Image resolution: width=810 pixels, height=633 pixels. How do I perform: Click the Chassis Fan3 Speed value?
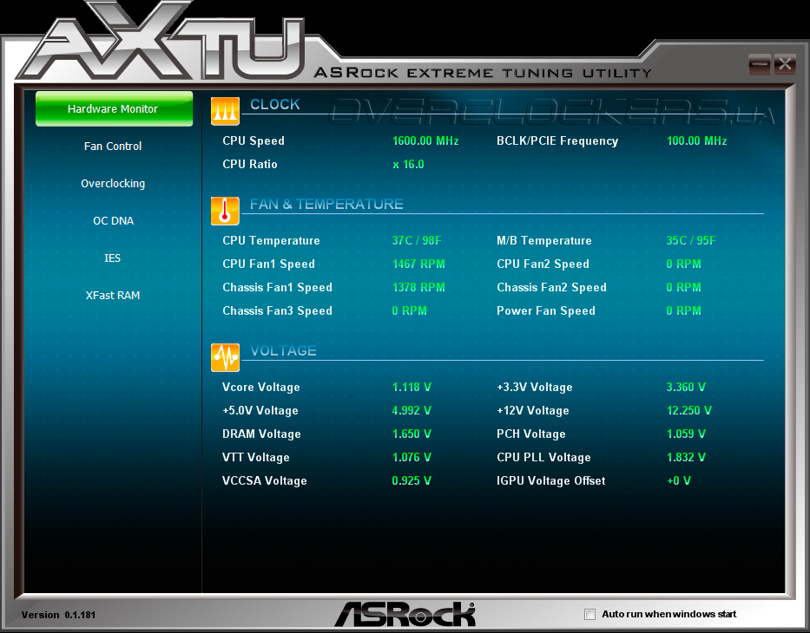tap(409, 310)
